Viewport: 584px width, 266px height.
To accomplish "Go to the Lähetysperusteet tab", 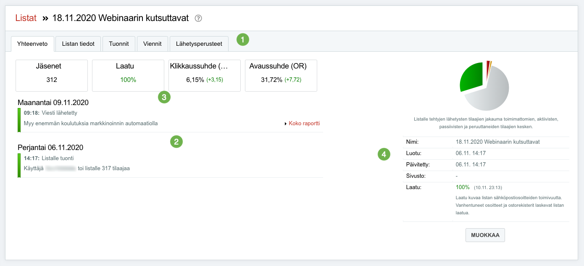I will click(x=199, y=44).
